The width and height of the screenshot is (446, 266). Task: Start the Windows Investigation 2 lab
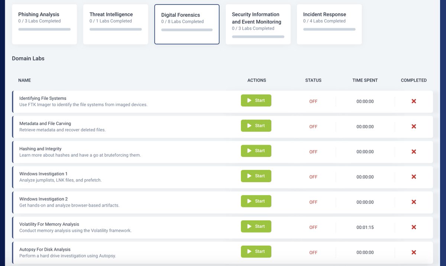point(256,201)
